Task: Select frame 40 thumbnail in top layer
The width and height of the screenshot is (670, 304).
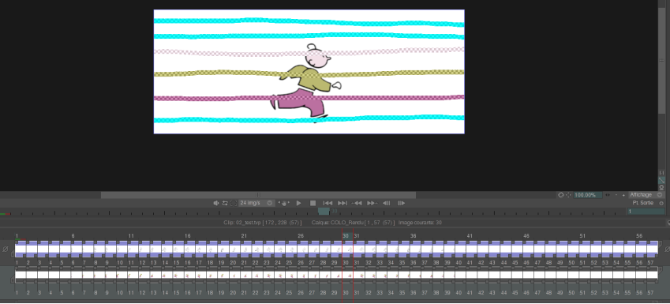Action: [x=460, y=249]
